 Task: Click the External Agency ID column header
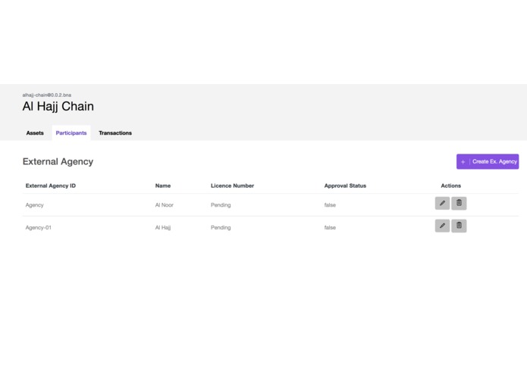tap(51, 185)
